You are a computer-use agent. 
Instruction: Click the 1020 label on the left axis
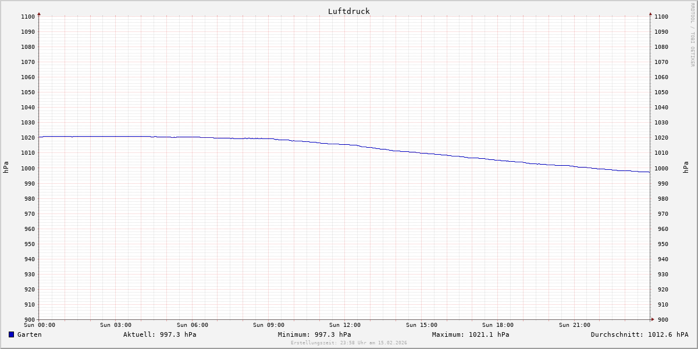click(x=27, y=138)
